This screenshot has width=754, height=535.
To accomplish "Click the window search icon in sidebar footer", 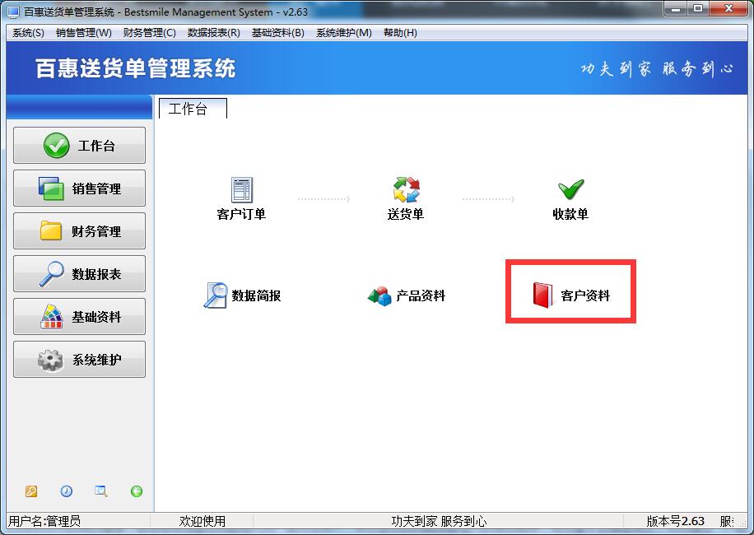I will pyautogui.click(x=101, y=491).
